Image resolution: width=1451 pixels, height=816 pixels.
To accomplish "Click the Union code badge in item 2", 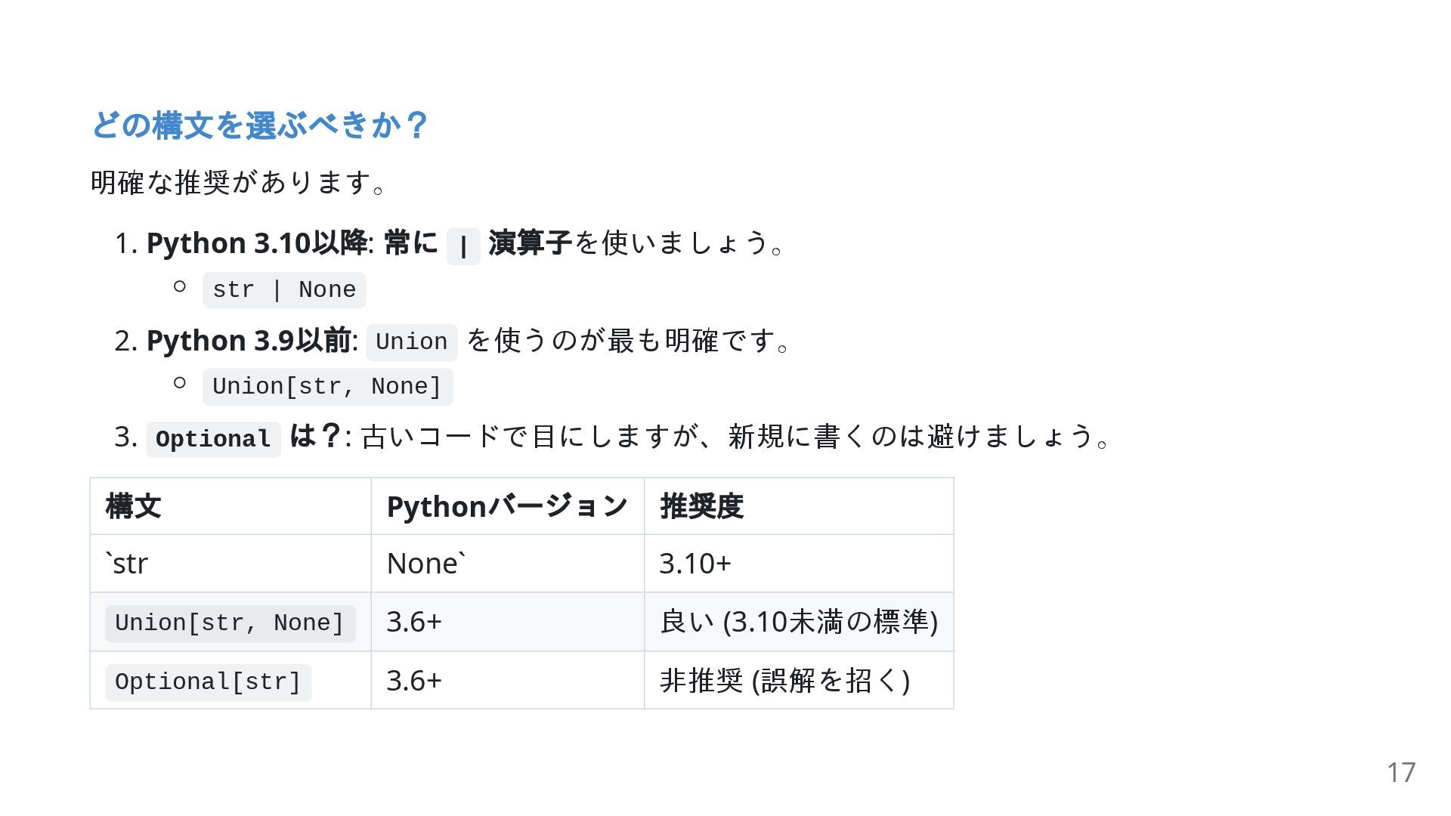I will [x=412, y=342].
